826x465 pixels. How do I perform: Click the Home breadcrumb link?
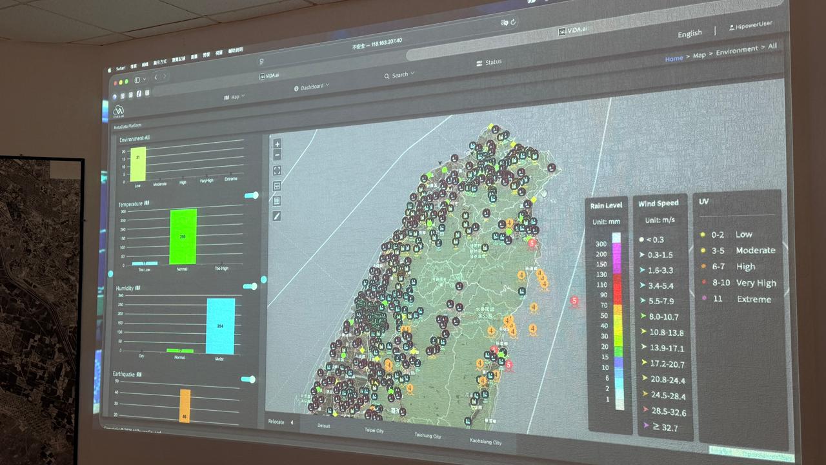pos(674,58)
